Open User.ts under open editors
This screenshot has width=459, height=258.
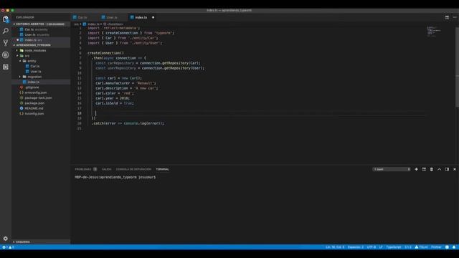tap(41, 34)
